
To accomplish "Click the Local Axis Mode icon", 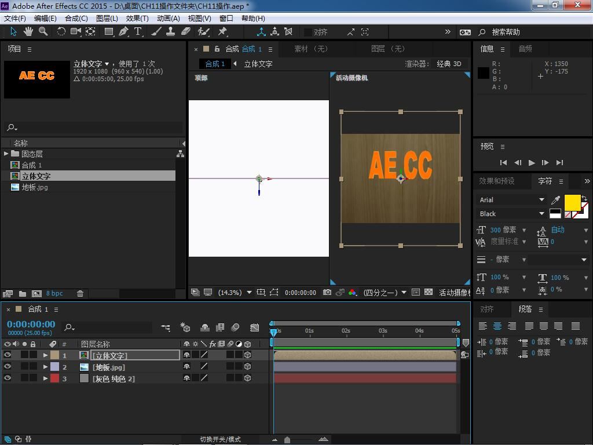I will [x=261, y=32].
